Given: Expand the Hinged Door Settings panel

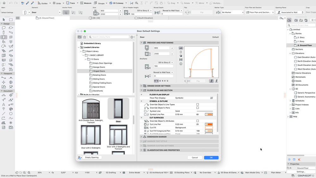Looking at the screenshot, I should (x=141, y=86).
